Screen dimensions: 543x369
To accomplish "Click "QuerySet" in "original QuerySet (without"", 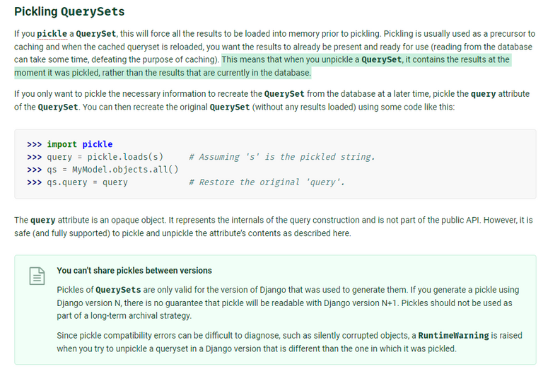I will [x=230, y=107].
